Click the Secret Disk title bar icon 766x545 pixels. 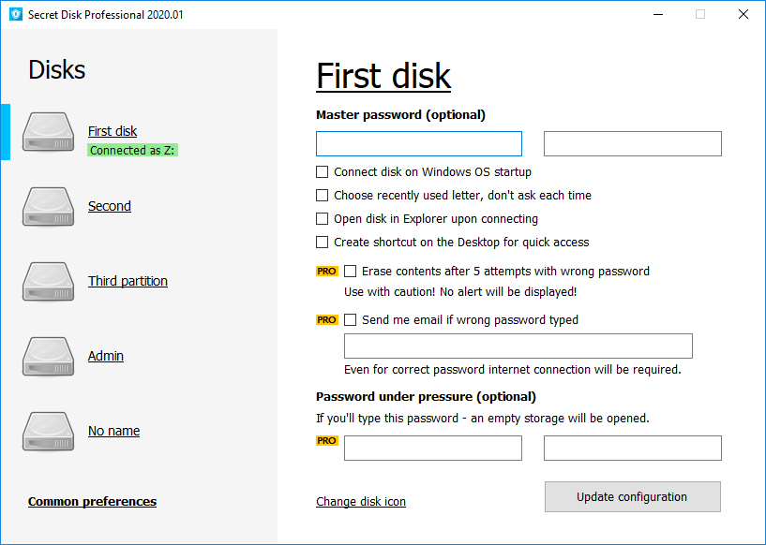click(15, 14)
